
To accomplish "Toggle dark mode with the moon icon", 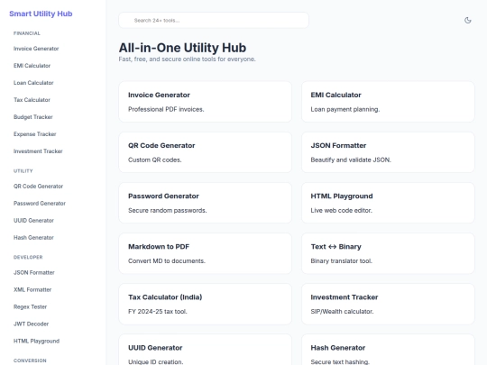I will pos(467,20).
